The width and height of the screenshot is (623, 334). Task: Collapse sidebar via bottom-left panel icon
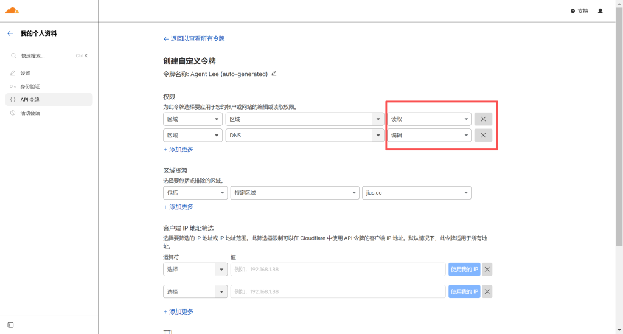point(11,325)
